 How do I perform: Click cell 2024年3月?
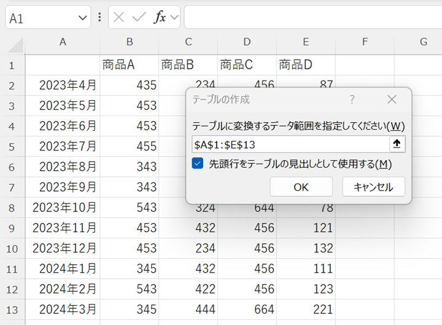[x=63, y=310]
